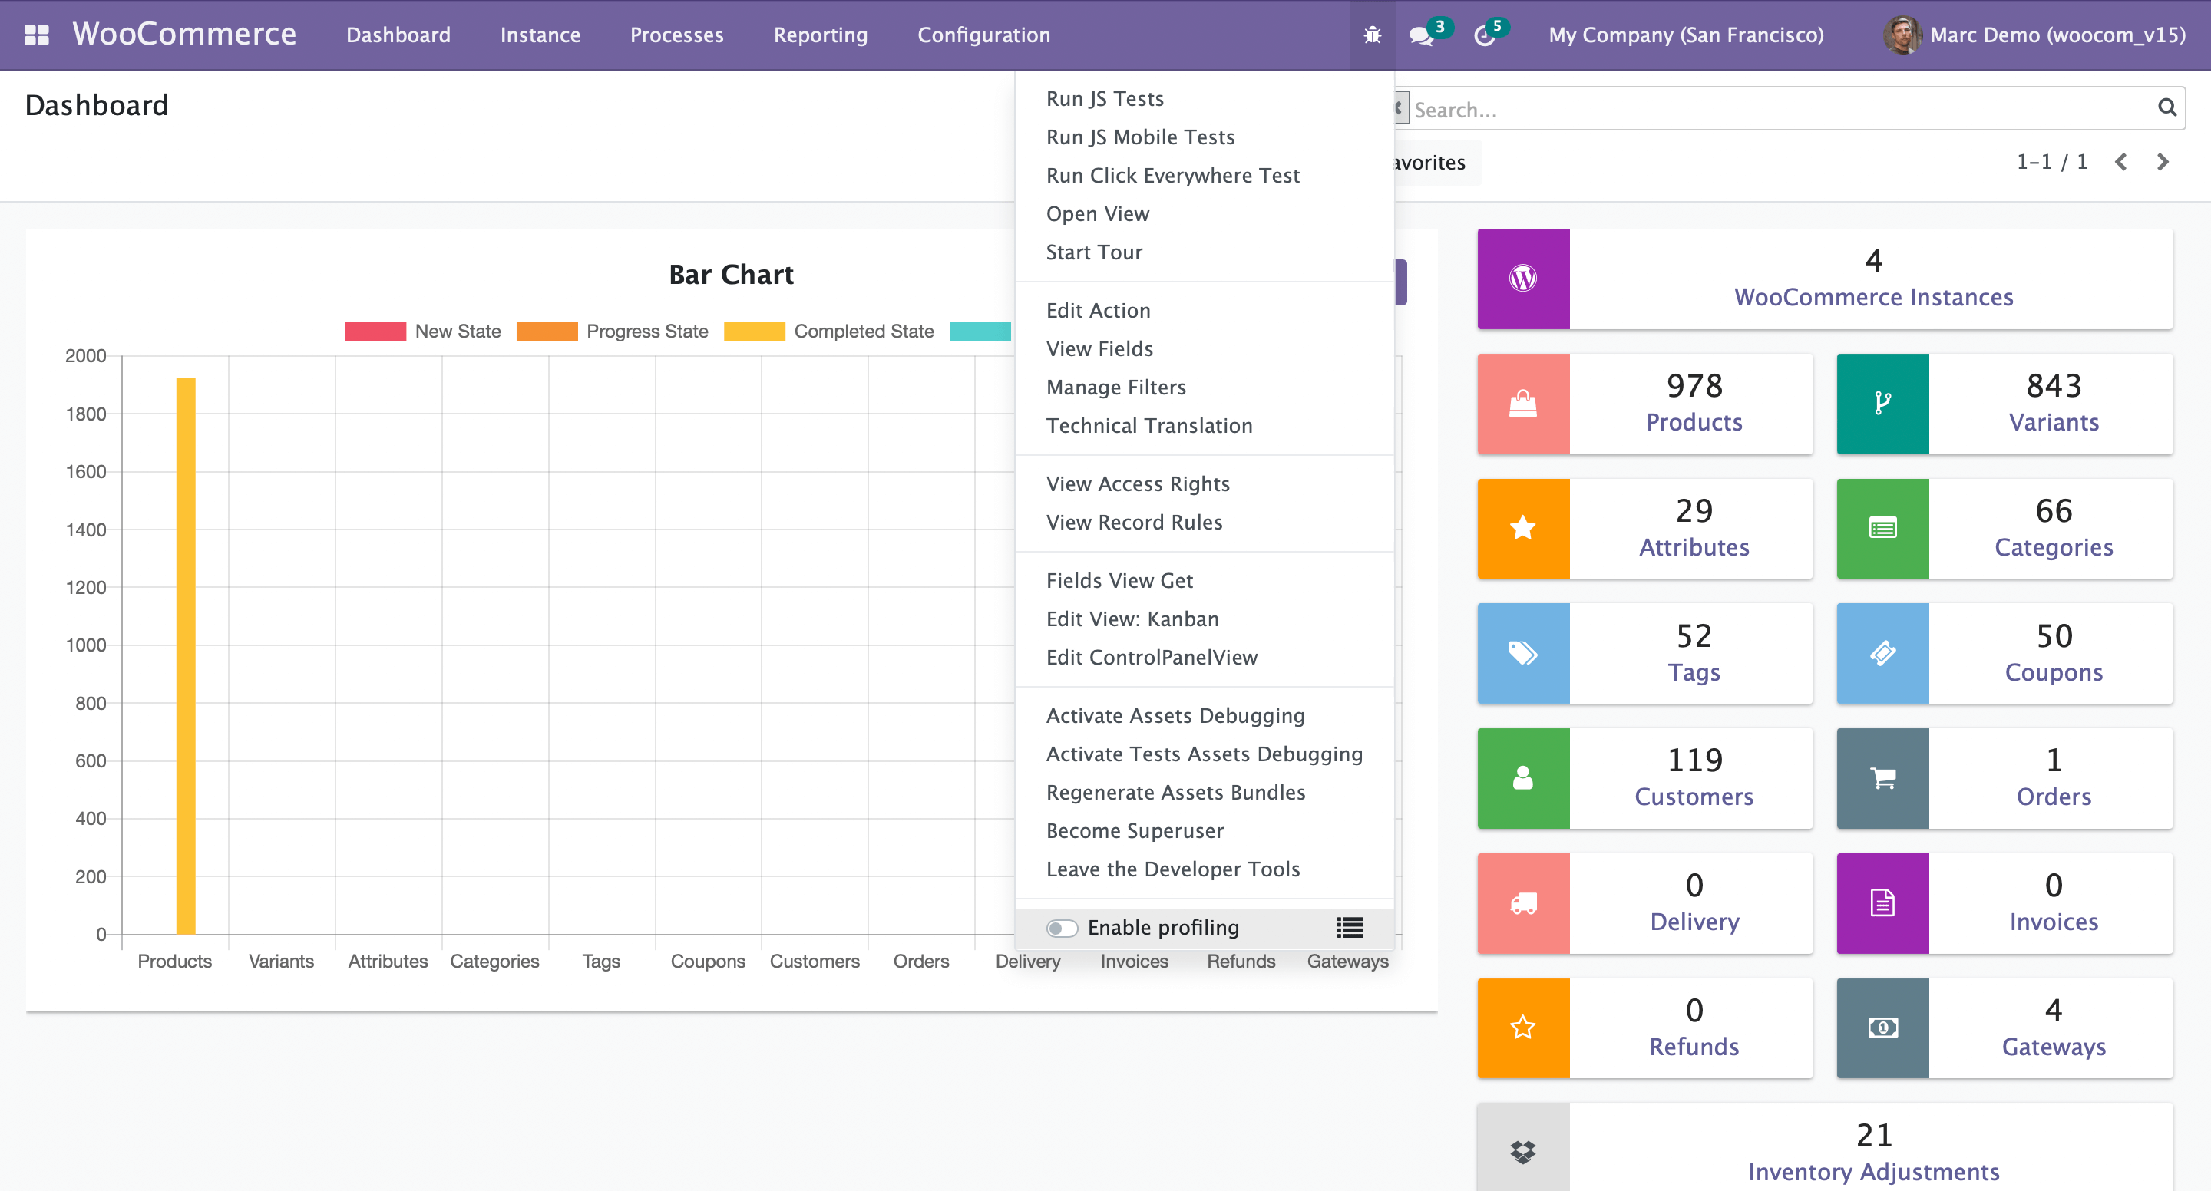Open My Company (San Francisco) switcher
The width and height of the screenshot is (2211, 1191).
pos(1686,35)
